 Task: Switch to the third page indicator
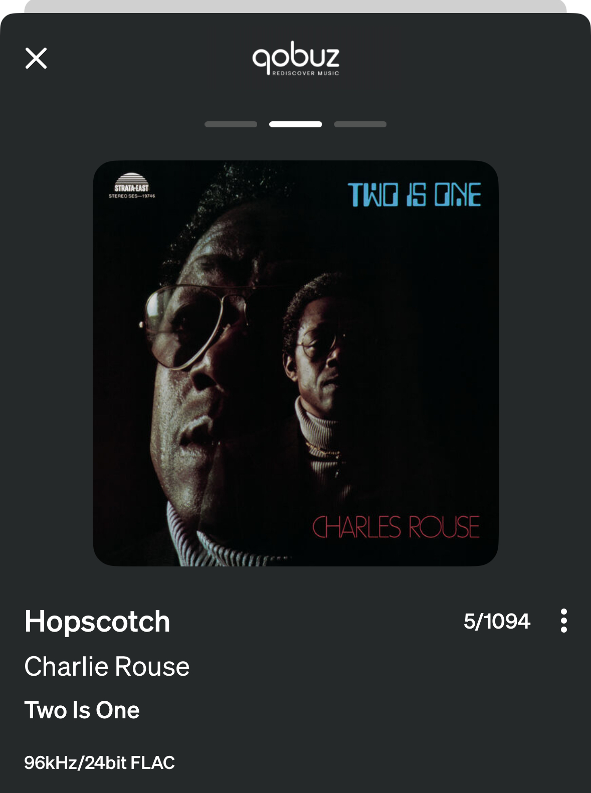360,124
